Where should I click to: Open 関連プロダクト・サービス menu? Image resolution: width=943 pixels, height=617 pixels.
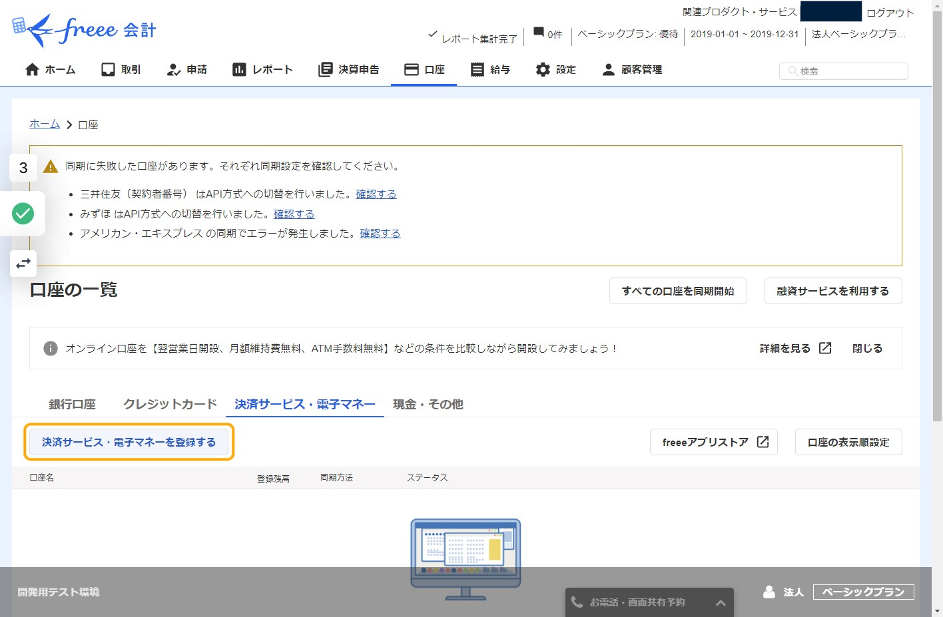point(739,12)
